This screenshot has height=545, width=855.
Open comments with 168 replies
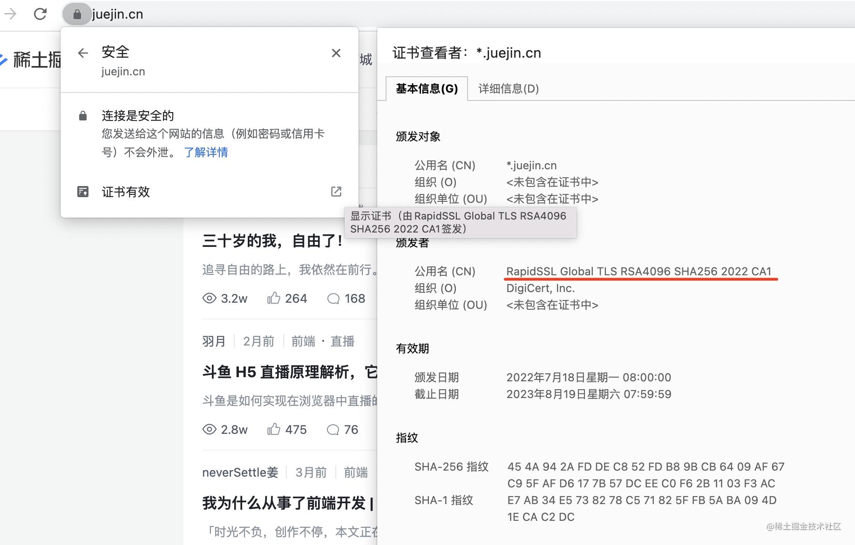coord(333,299)
